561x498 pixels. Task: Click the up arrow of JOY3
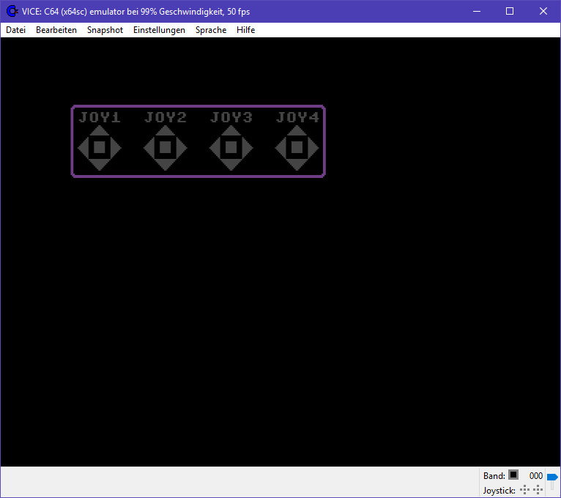click(231, 131)
